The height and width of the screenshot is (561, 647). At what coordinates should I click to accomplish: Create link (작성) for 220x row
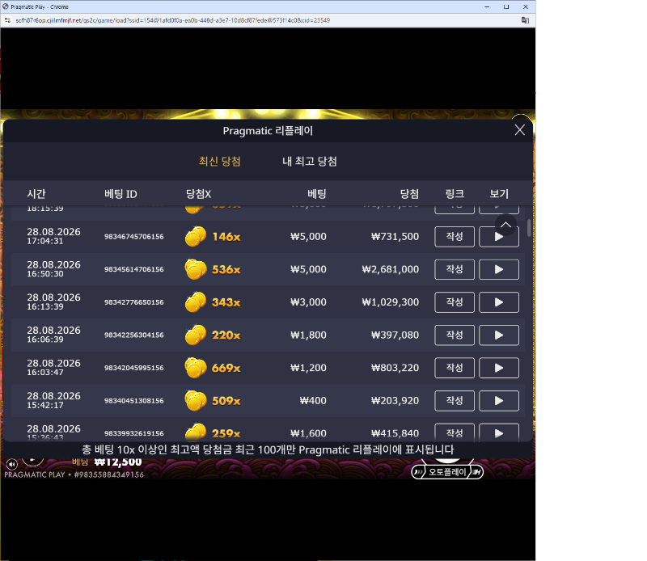455,335
